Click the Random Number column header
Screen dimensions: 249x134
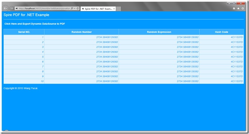82,32
